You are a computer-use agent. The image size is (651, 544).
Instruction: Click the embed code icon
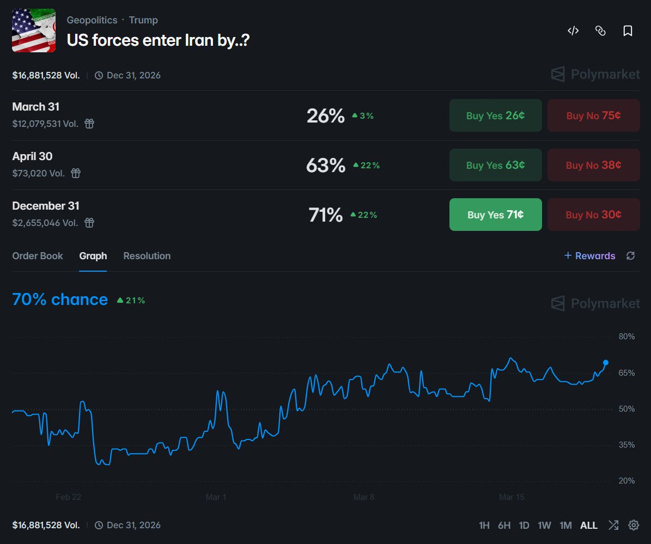tap(573, 31)
